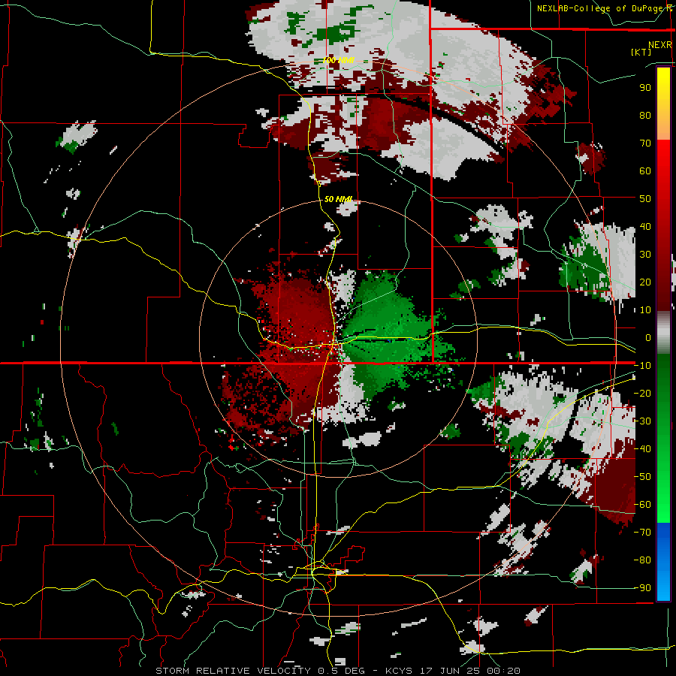This screenshot has height=676, width=676.
Task: Click the [KT] units label
Action: pyautogui.click(x=641, y=52)
